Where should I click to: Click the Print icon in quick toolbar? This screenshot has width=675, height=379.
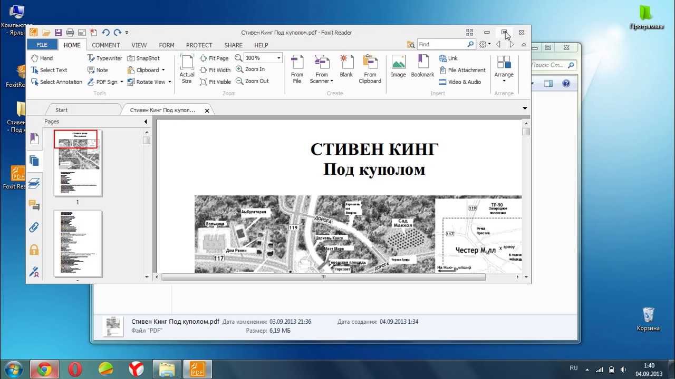(70, 32)
